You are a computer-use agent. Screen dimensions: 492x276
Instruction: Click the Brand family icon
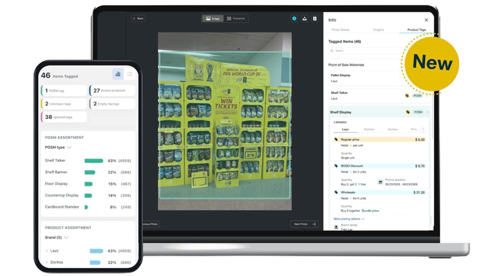tap(336, 227)
